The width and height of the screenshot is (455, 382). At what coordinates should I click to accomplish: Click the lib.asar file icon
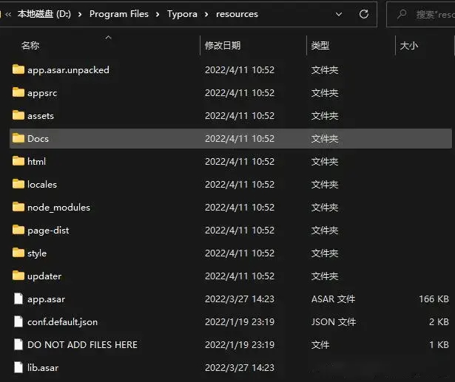click(18, 367)
